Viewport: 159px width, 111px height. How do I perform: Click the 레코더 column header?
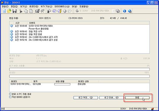[21, 81]
